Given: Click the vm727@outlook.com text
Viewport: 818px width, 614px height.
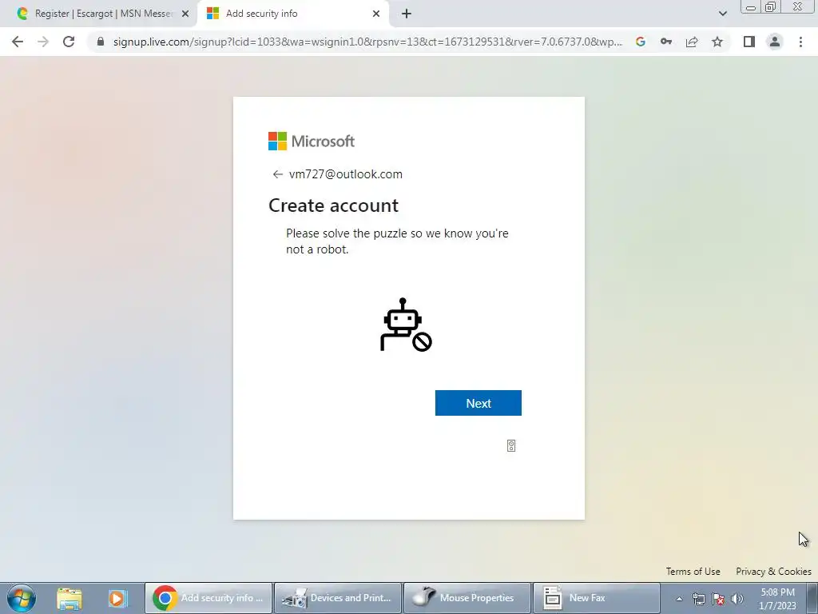Looking at the screenshot, I should (345, 174).
